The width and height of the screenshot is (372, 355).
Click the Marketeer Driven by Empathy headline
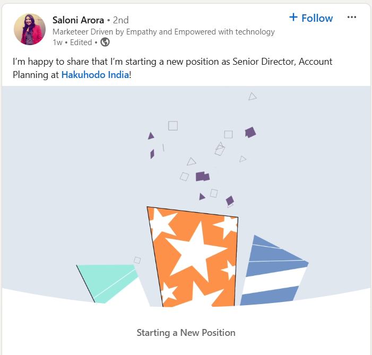point(163,32)
